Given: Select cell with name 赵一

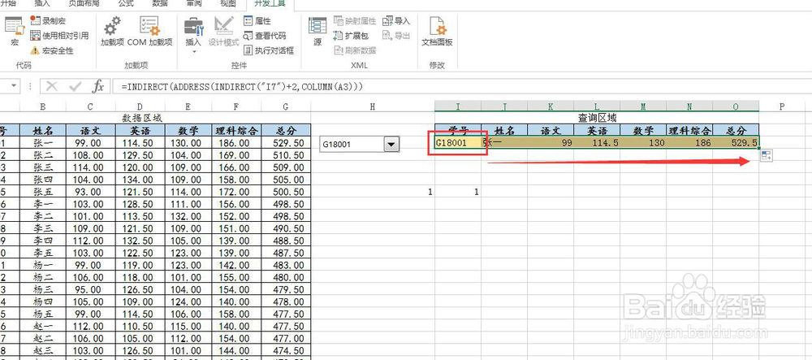Looking at the screenshot, I should (43, 328).
